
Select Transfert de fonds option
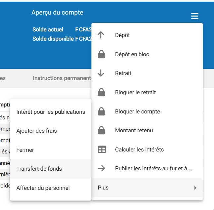tap(39, 169)
